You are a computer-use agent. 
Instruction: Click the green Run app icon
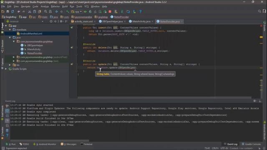tap(85, 12)
